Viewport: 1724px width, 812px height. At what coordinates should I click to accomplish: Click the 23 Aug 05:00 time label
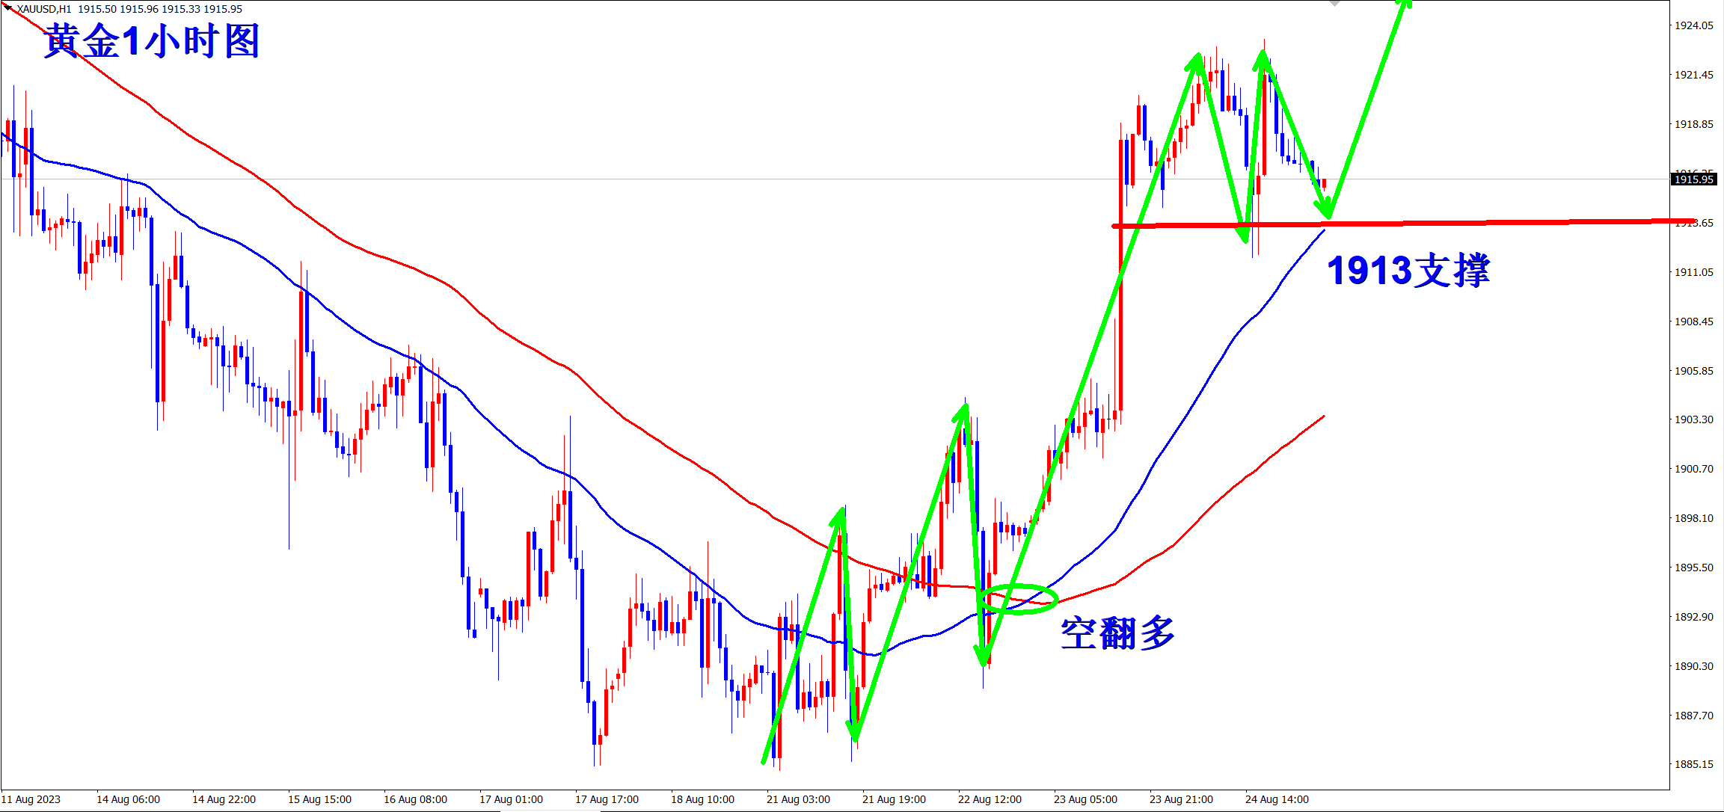[1085, 799]
